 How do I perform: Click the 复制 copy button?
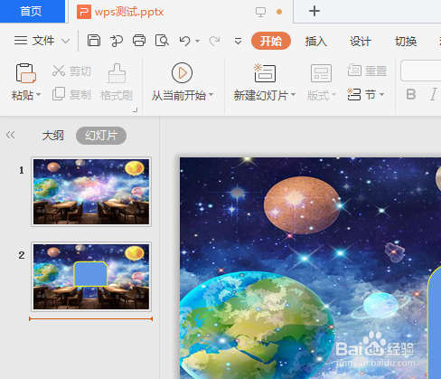tap(71, 94)
